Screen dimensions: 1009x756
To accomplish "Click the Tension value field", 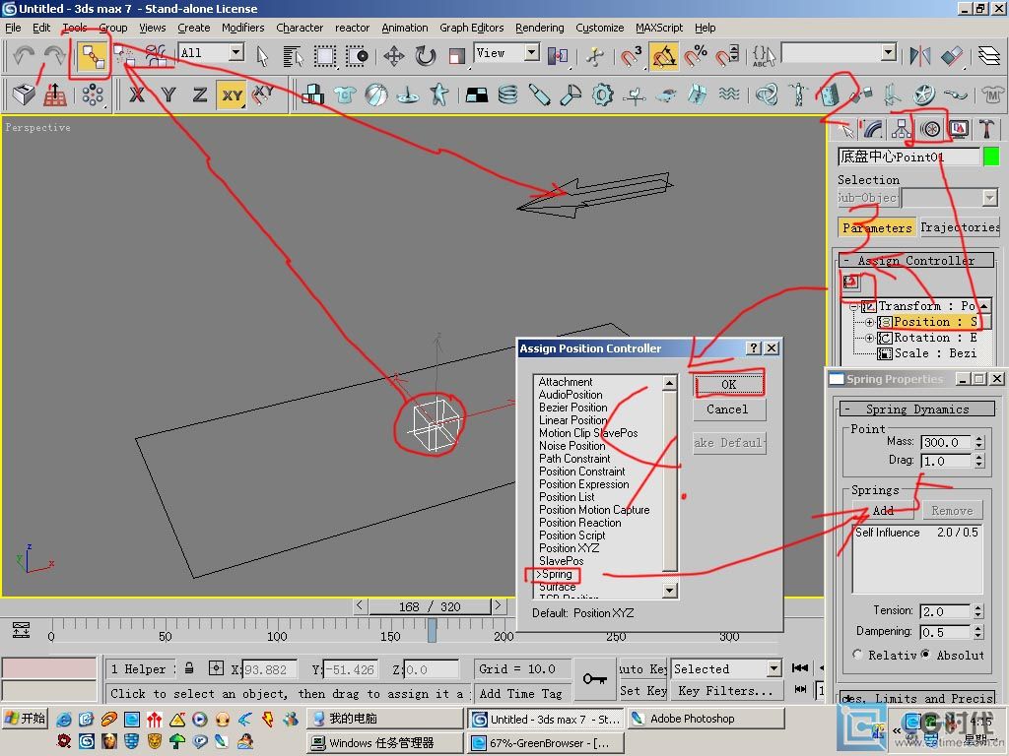I will pos(945,611).
